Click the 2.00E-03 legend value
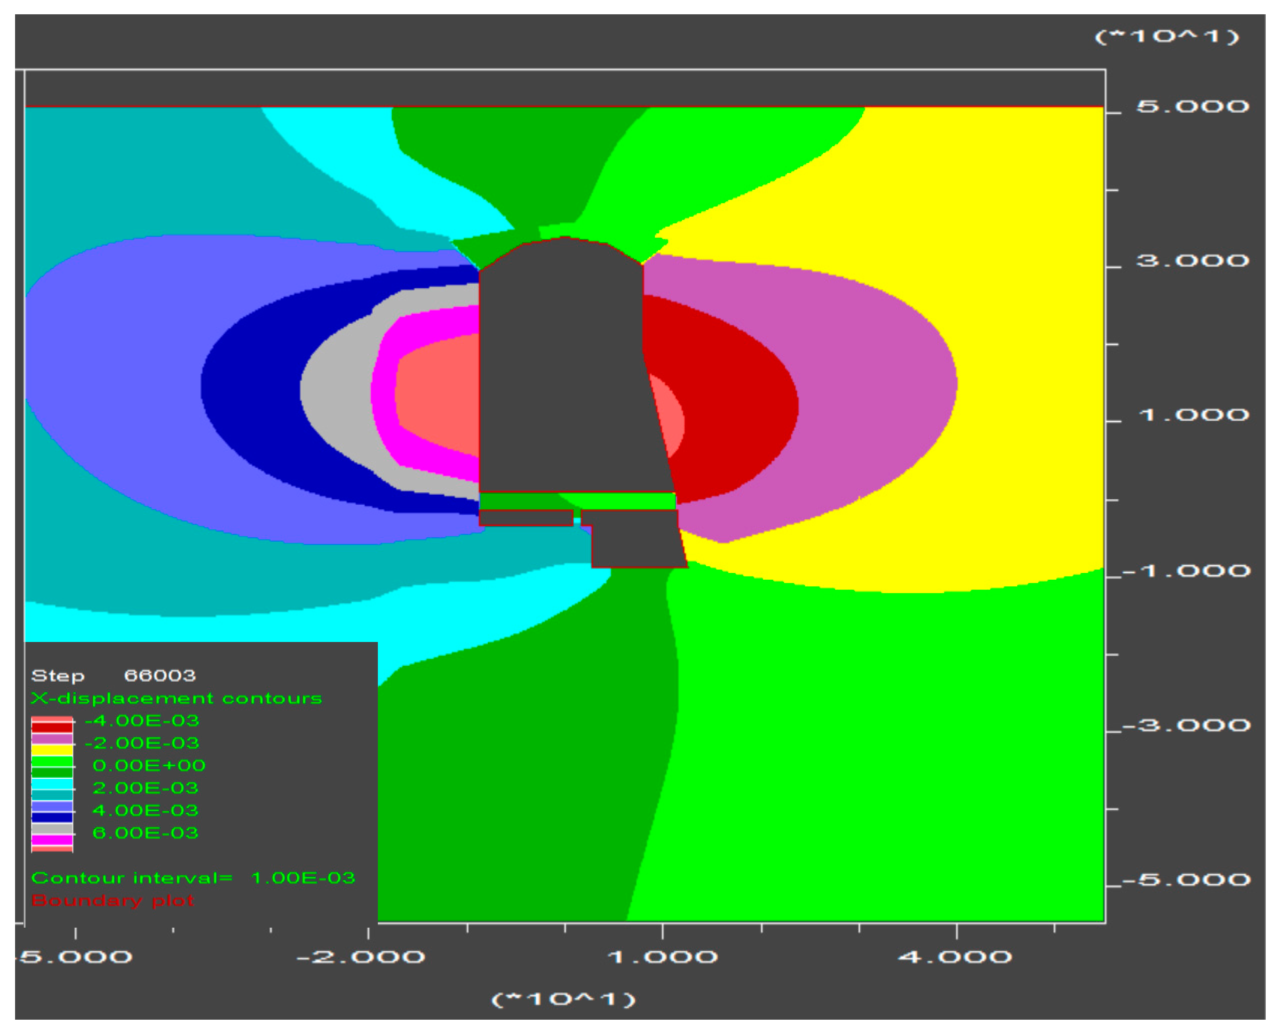This screenshot has height=1032, width=1282. (x=145, y=788)
